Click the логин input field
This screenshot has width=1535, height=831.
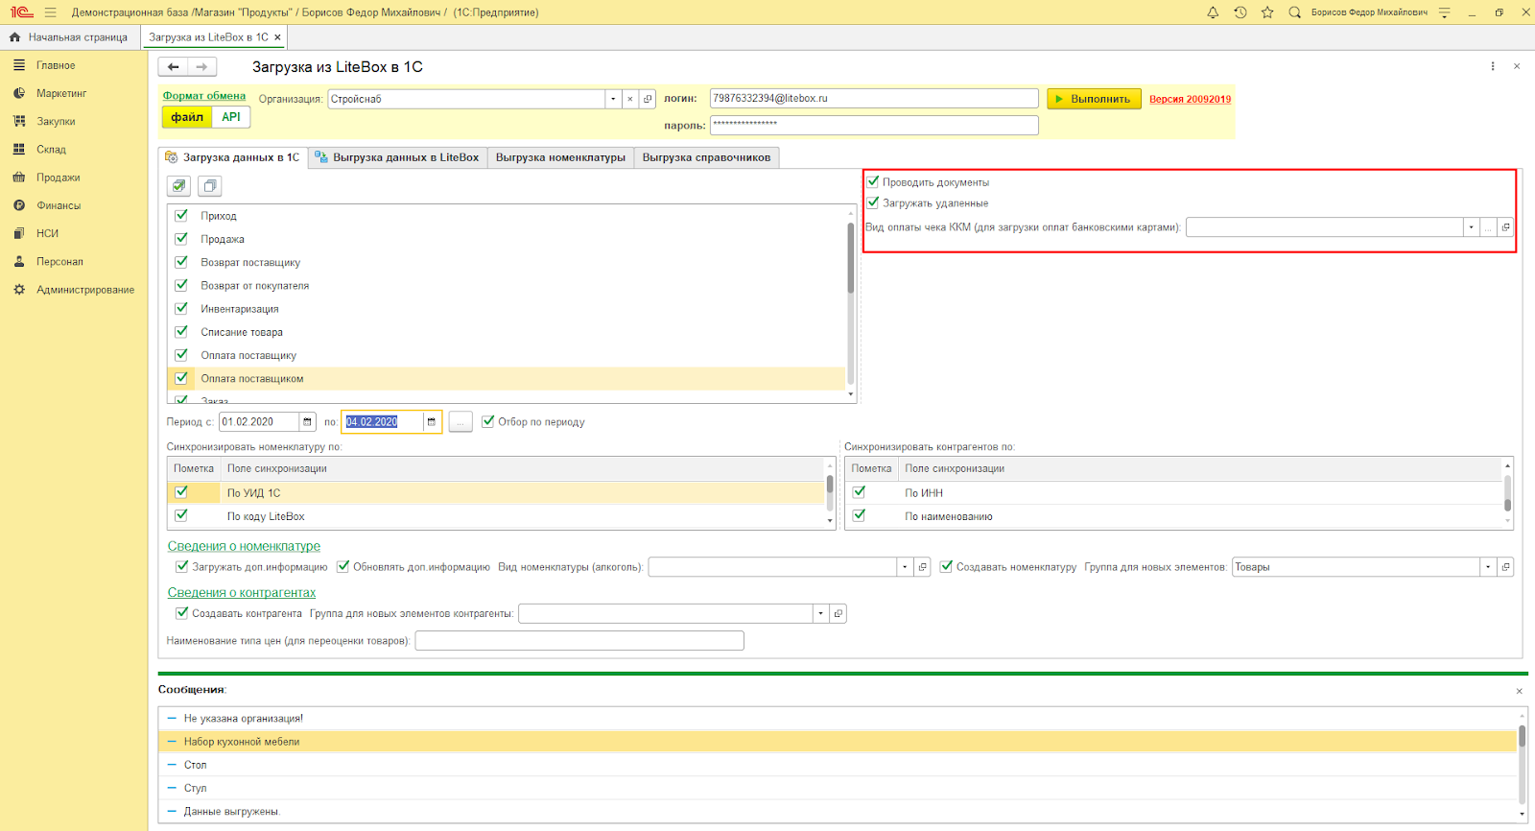874,99
